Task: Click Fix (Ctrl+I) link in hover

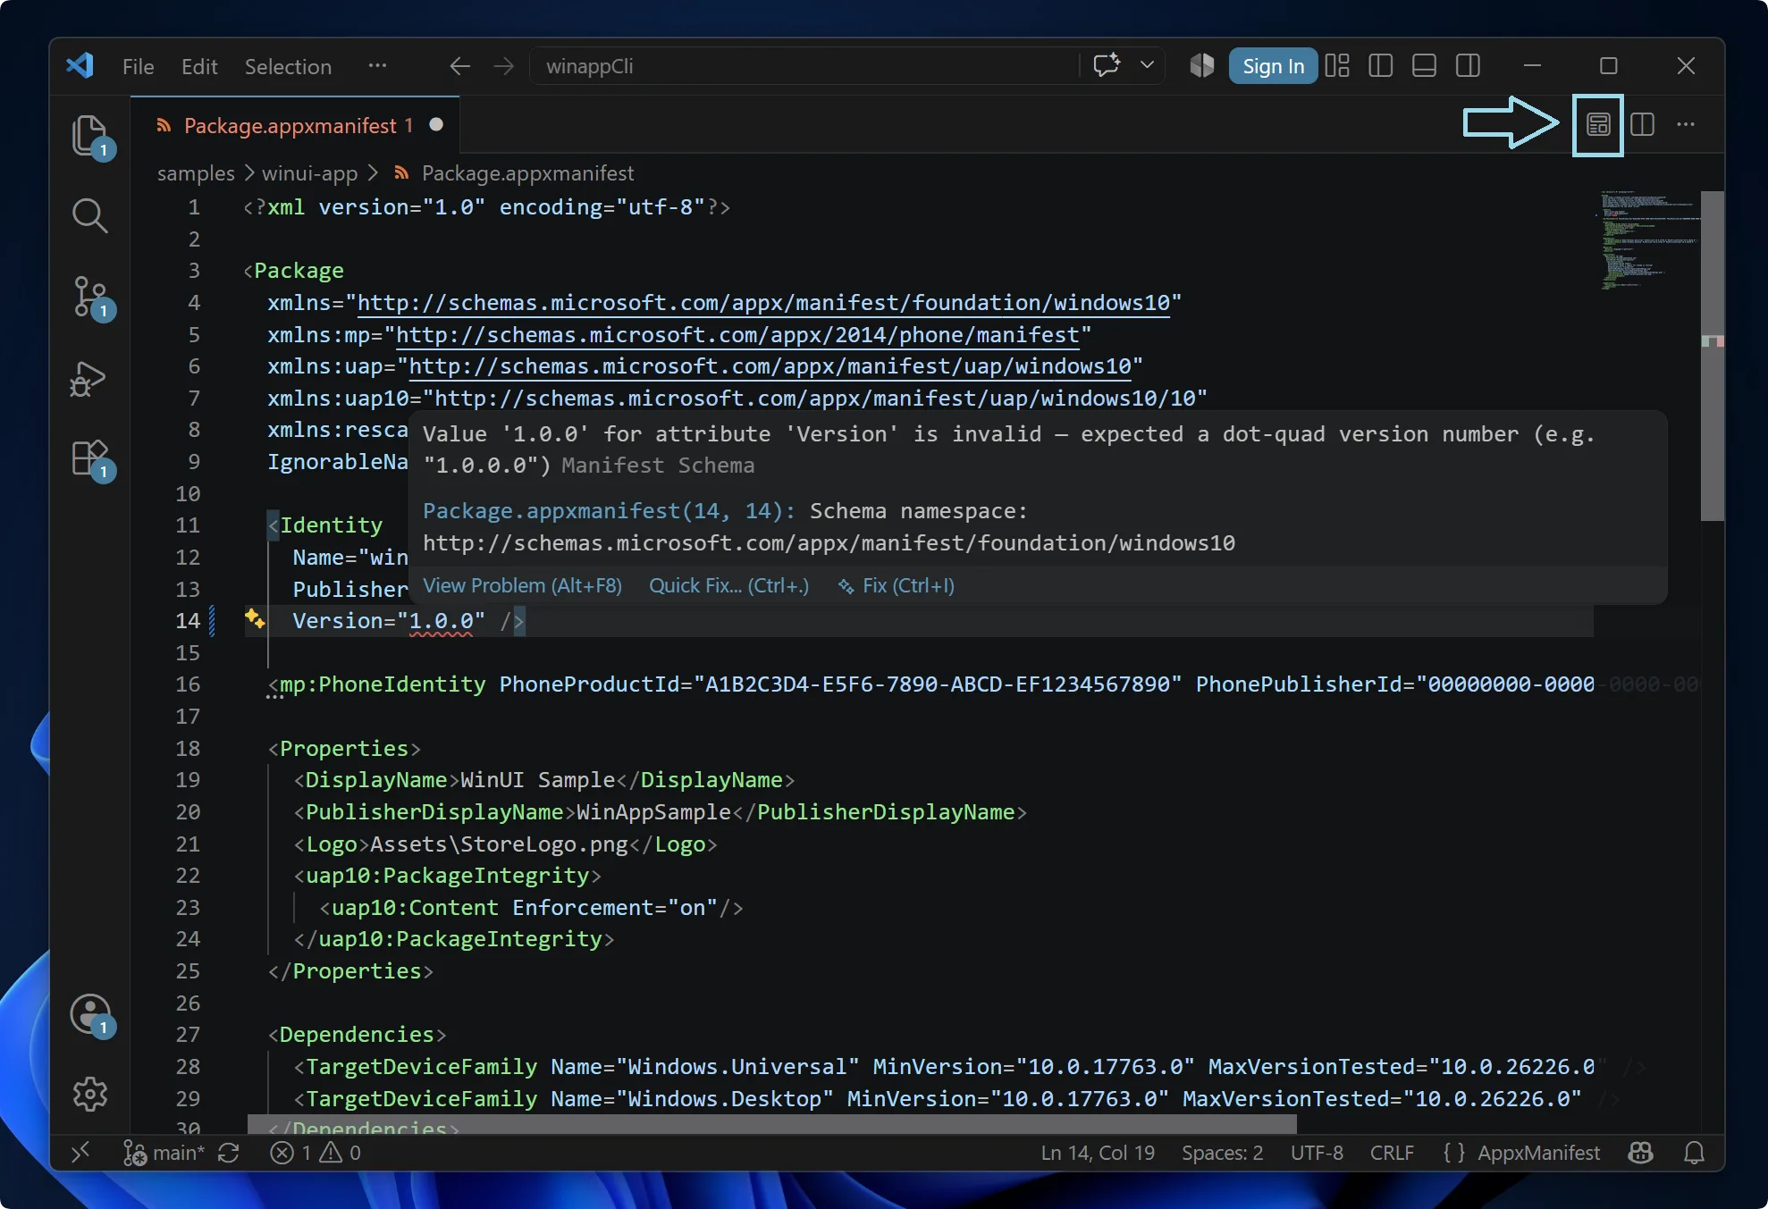Action: click(x=897, y=586)
